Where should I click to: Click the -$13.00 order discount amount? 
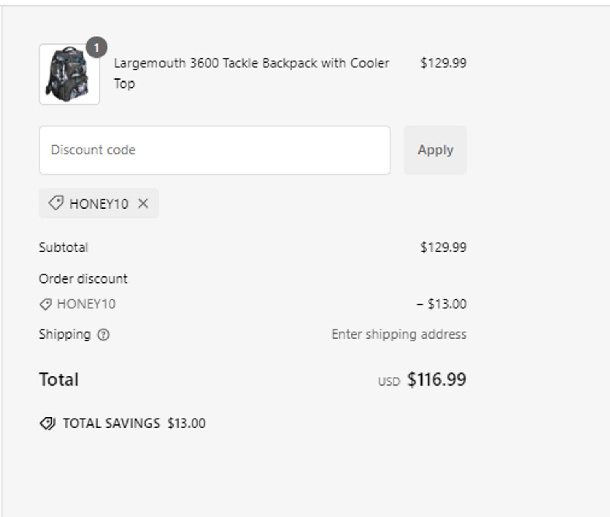pyautogui.click(x=441, y=304)
